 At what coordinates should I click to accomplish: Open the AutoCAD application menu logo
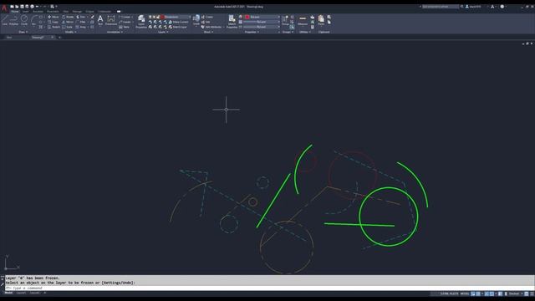pos(4,8)
